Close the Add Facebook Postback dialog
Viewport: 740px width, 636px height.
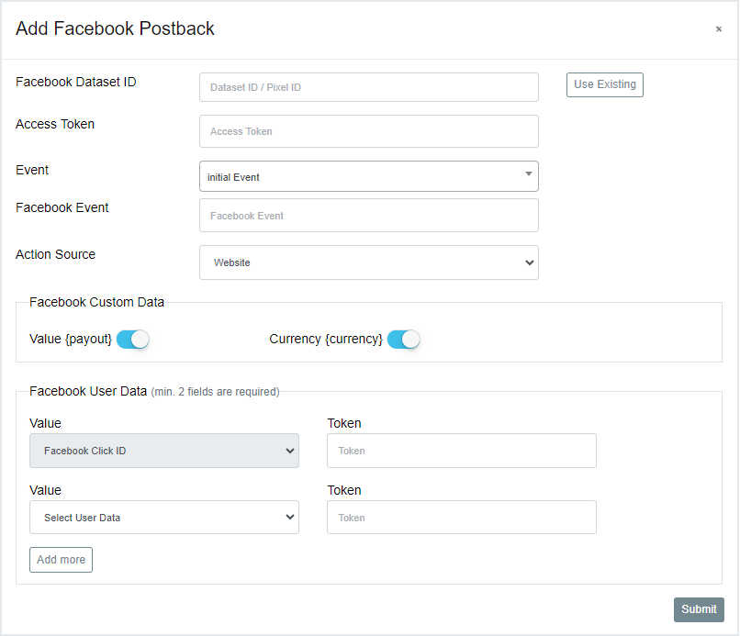point(718,29)
